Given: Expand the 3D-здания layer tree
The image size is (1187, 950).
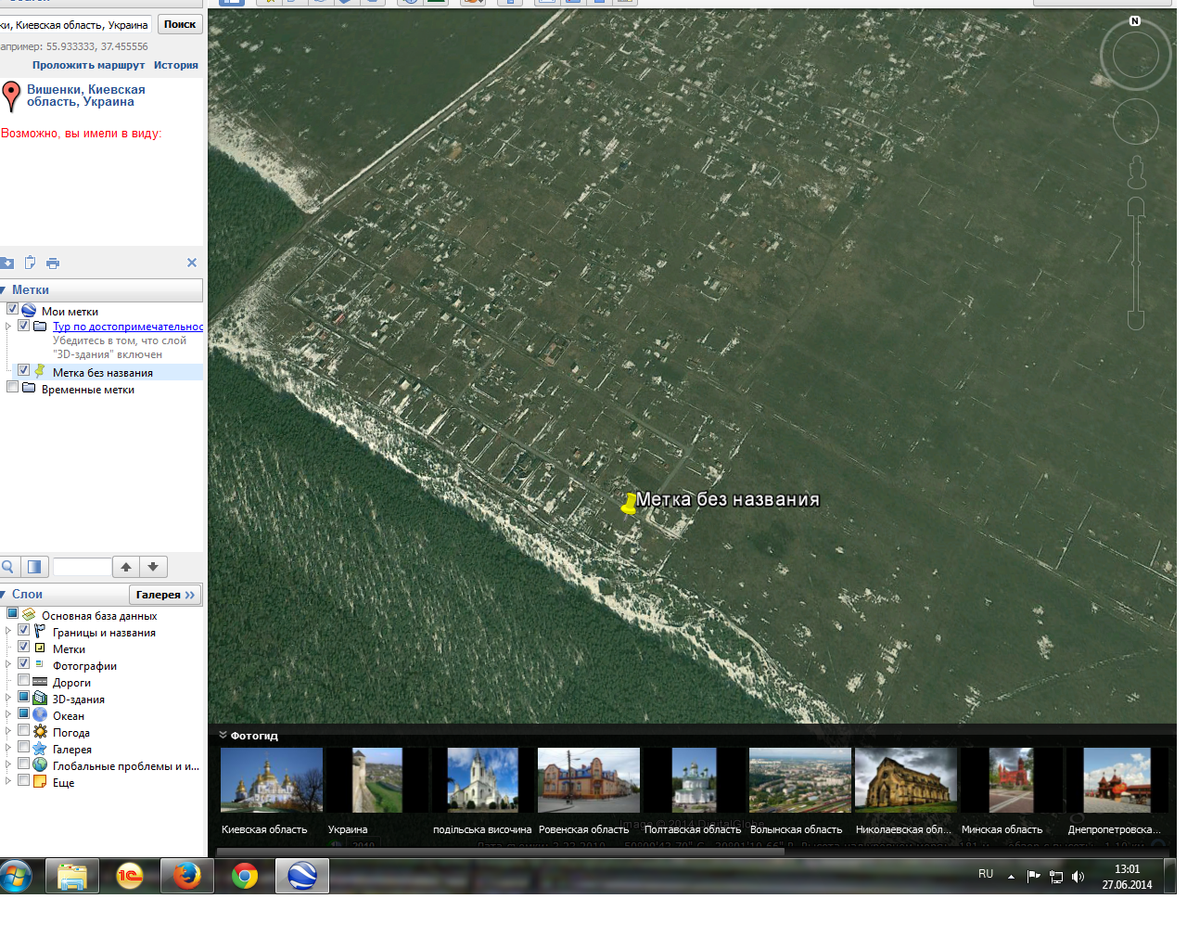Looking at the screenshot, I should pyautogui.click(x=8, y=698).
